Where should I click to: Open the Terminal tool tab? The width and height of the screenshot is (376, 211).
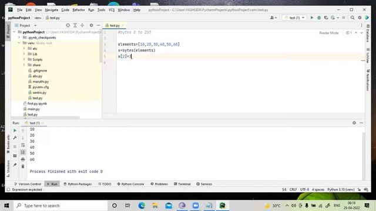click(182, 184)
